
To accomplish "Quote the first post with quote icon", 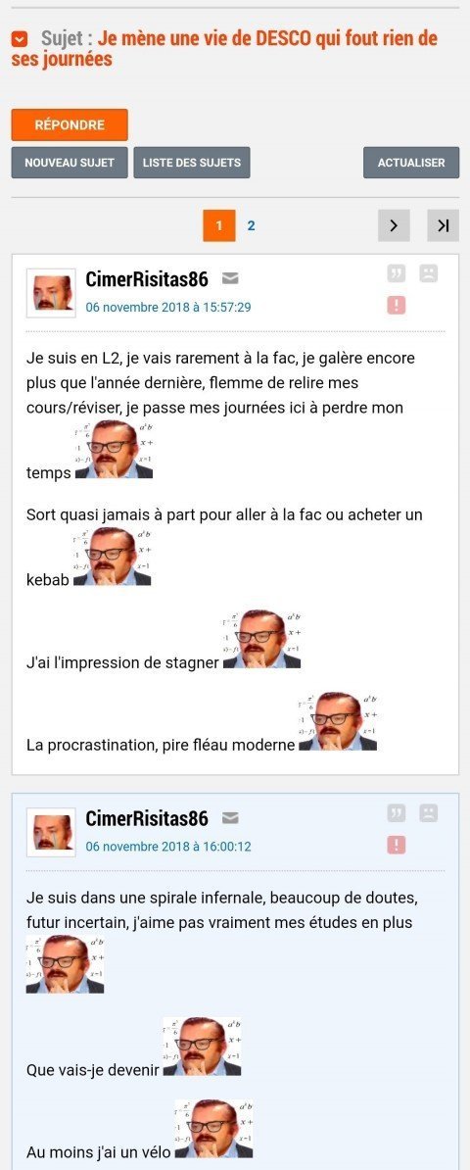I will (397, 273).
